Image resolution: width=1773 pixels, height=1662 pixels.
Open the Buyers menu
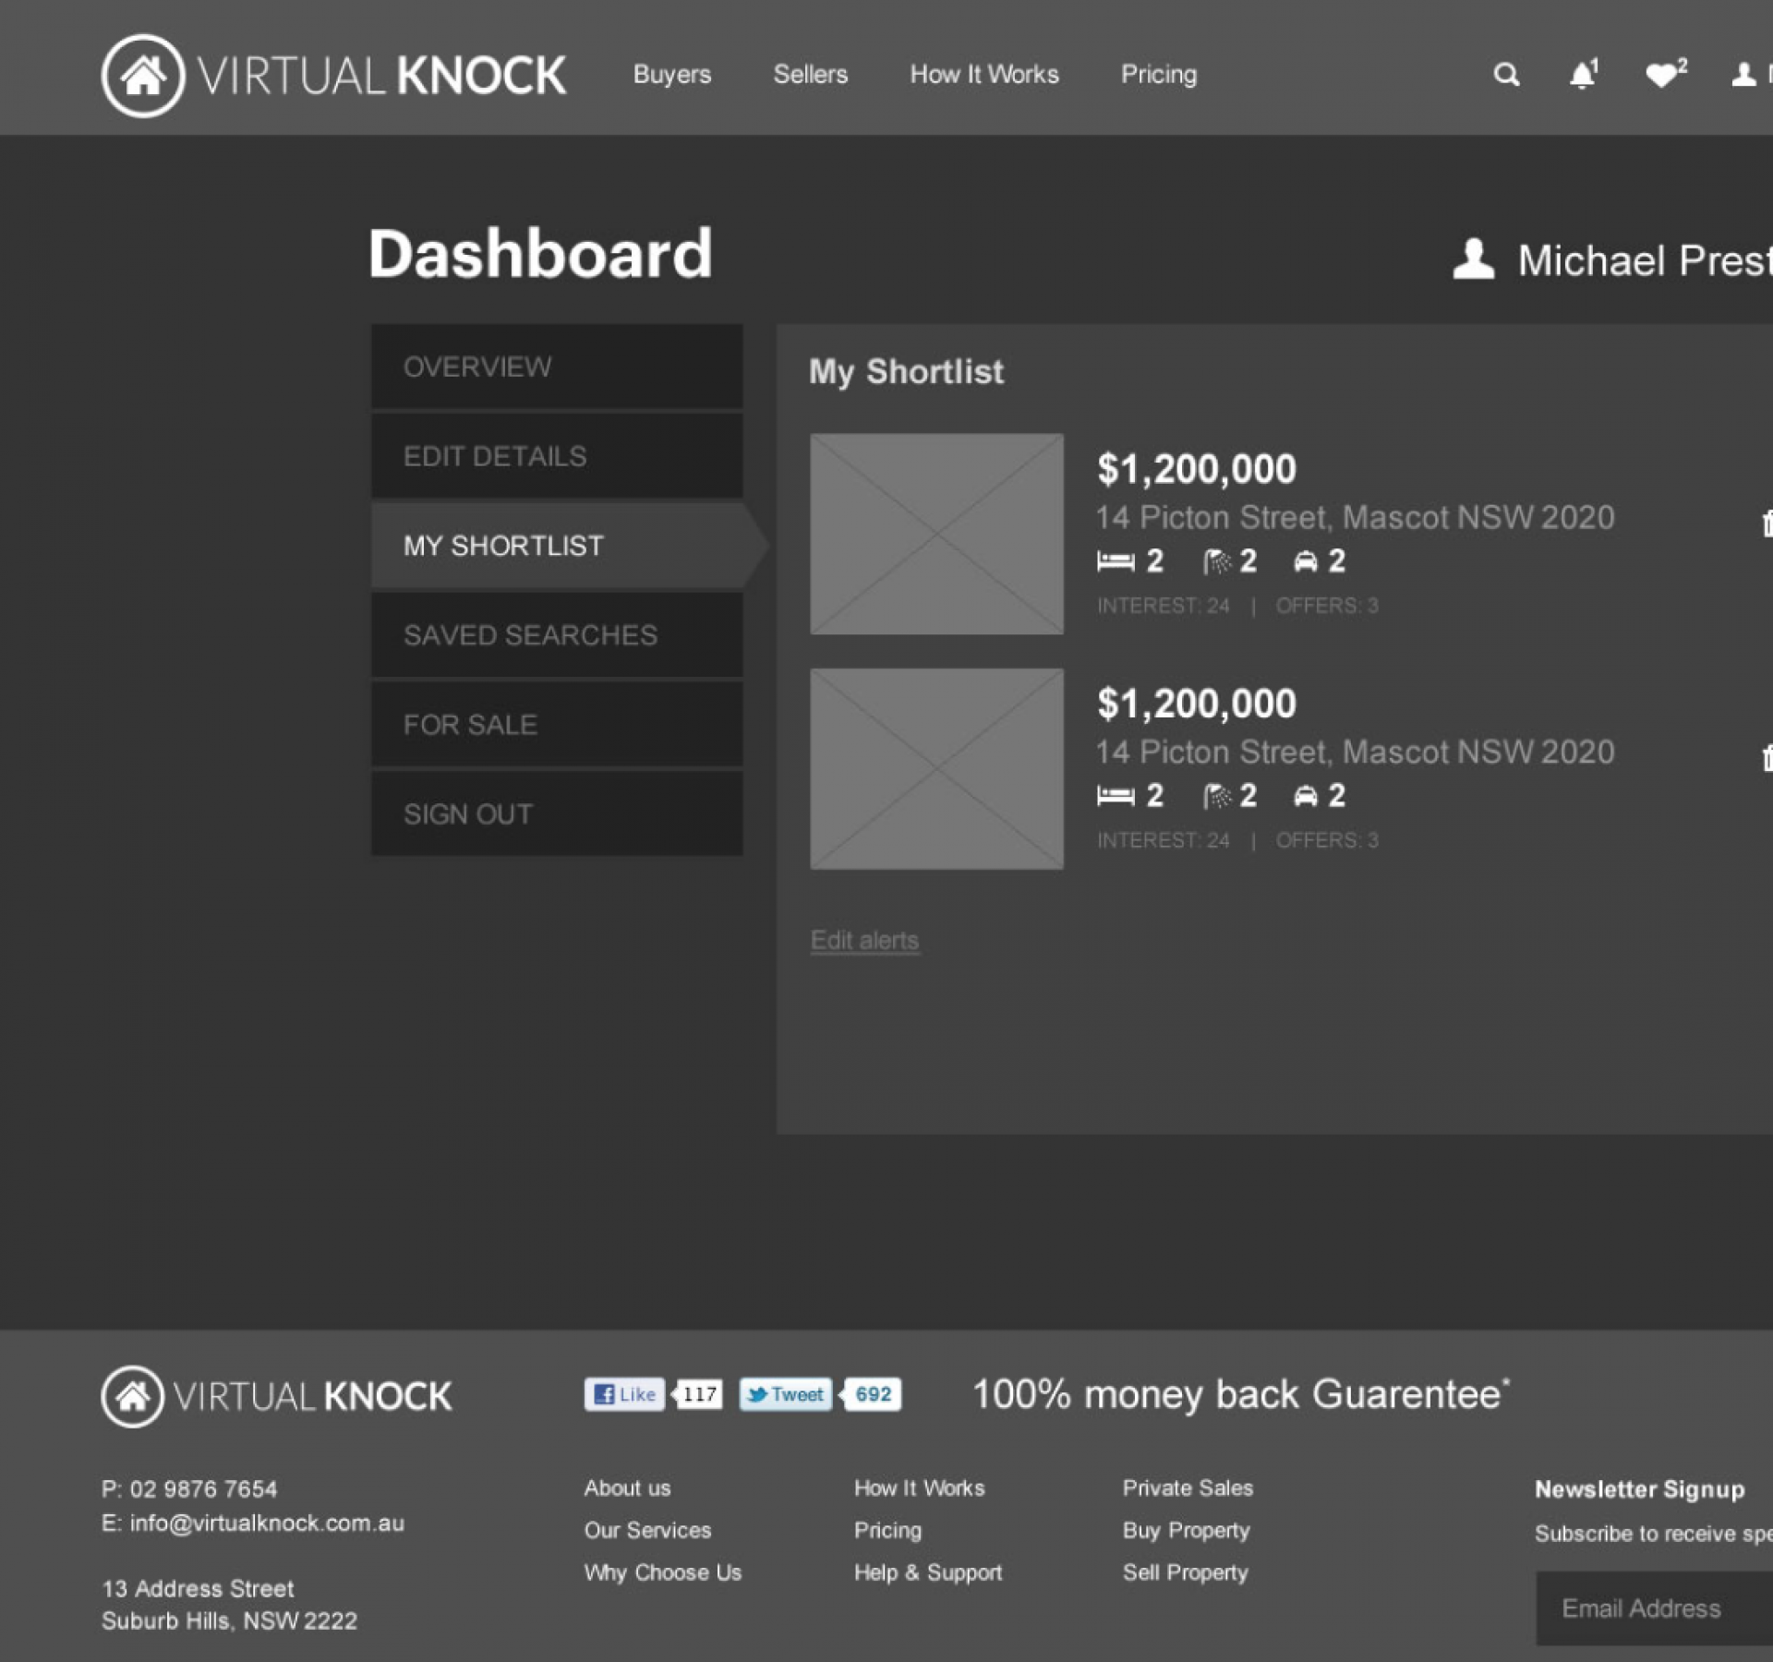[671, 75]
